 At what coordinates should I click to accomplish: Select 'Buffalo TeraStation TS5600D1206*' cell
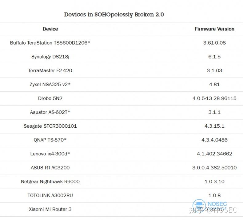[x=50, y=43]
